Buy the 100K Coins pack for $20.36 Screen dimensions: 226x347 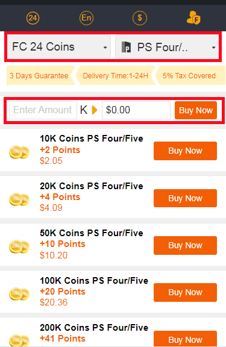click(x=185, y=292)
